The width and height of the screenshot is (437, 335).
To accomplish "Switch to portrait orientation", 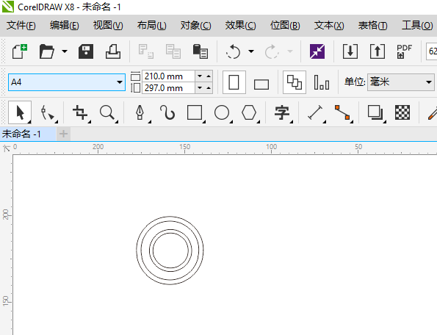I will point(234,82).
